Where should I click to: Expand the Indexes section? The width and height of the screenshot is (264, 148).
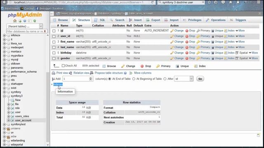coord(58,84)
